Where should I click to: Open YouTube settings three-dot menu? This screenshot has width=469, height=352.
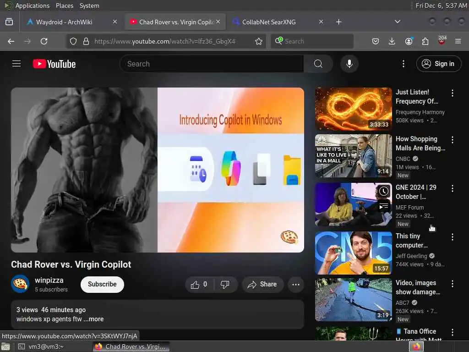403,64
